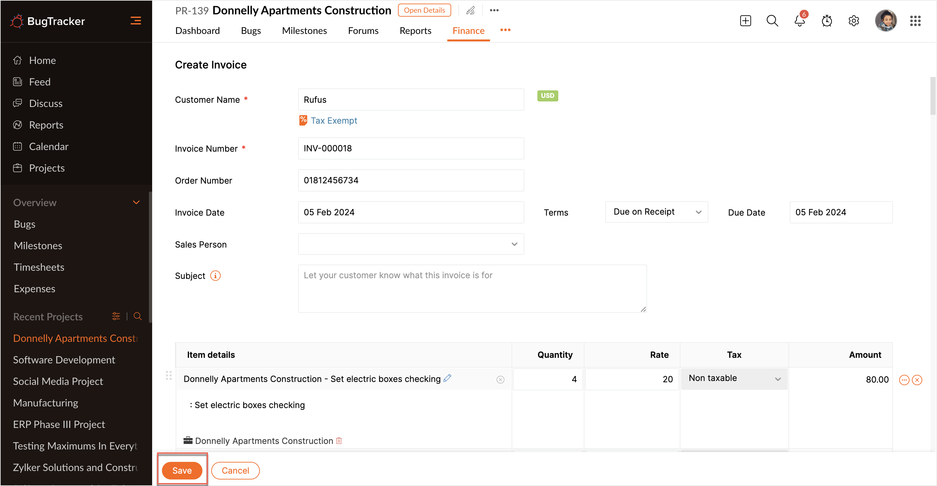Viewport: 937px width, 486px height.
Task: Open the Terms Due on Receipt dropdown
Action: pos(656,212)
